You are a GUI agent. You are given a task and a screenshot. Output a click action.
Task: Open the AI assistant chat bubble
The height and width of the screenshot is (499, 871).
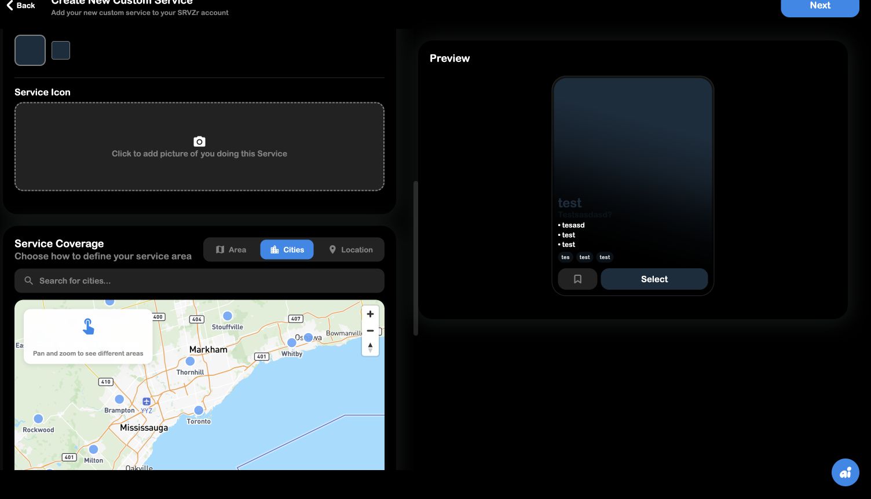click(x=846, y=472)
